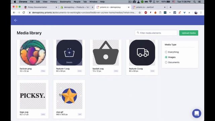Close the prismic.io - JamCart tab
215x121 pixels.
click(x=165, y=7)
